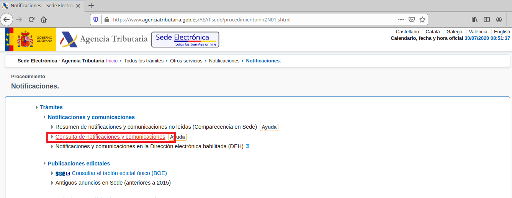Open 'Consulta de notificaciones y comunicaciones' link

(x=110, y=137)
